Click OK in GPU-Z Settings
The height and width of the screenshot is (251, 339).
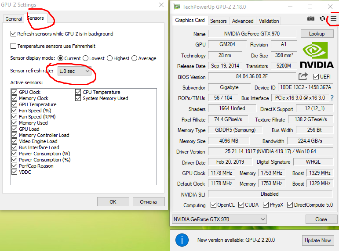tap(113, 202)
